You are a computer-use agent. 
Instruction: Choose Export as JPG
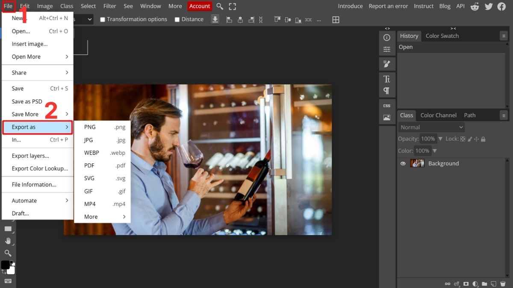[x=102, y=140]
